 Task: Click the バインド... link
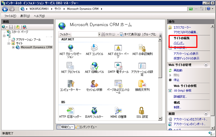179,43
